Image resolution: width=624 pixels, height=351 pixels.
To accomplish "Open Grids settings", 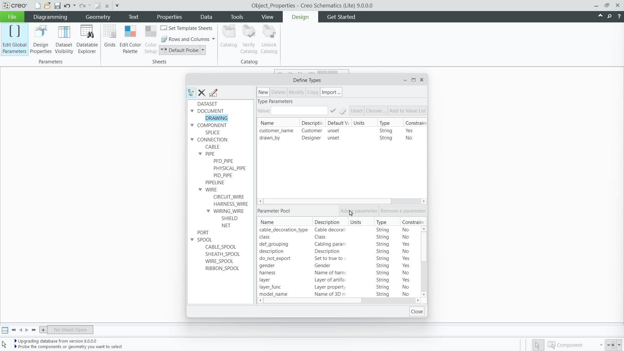I will pyautogui.click(x=110, y=36).
